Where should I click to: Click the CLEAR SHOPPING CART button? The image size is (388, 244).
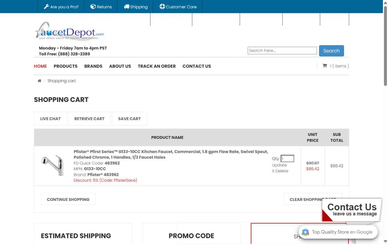(x=313, y=199)
